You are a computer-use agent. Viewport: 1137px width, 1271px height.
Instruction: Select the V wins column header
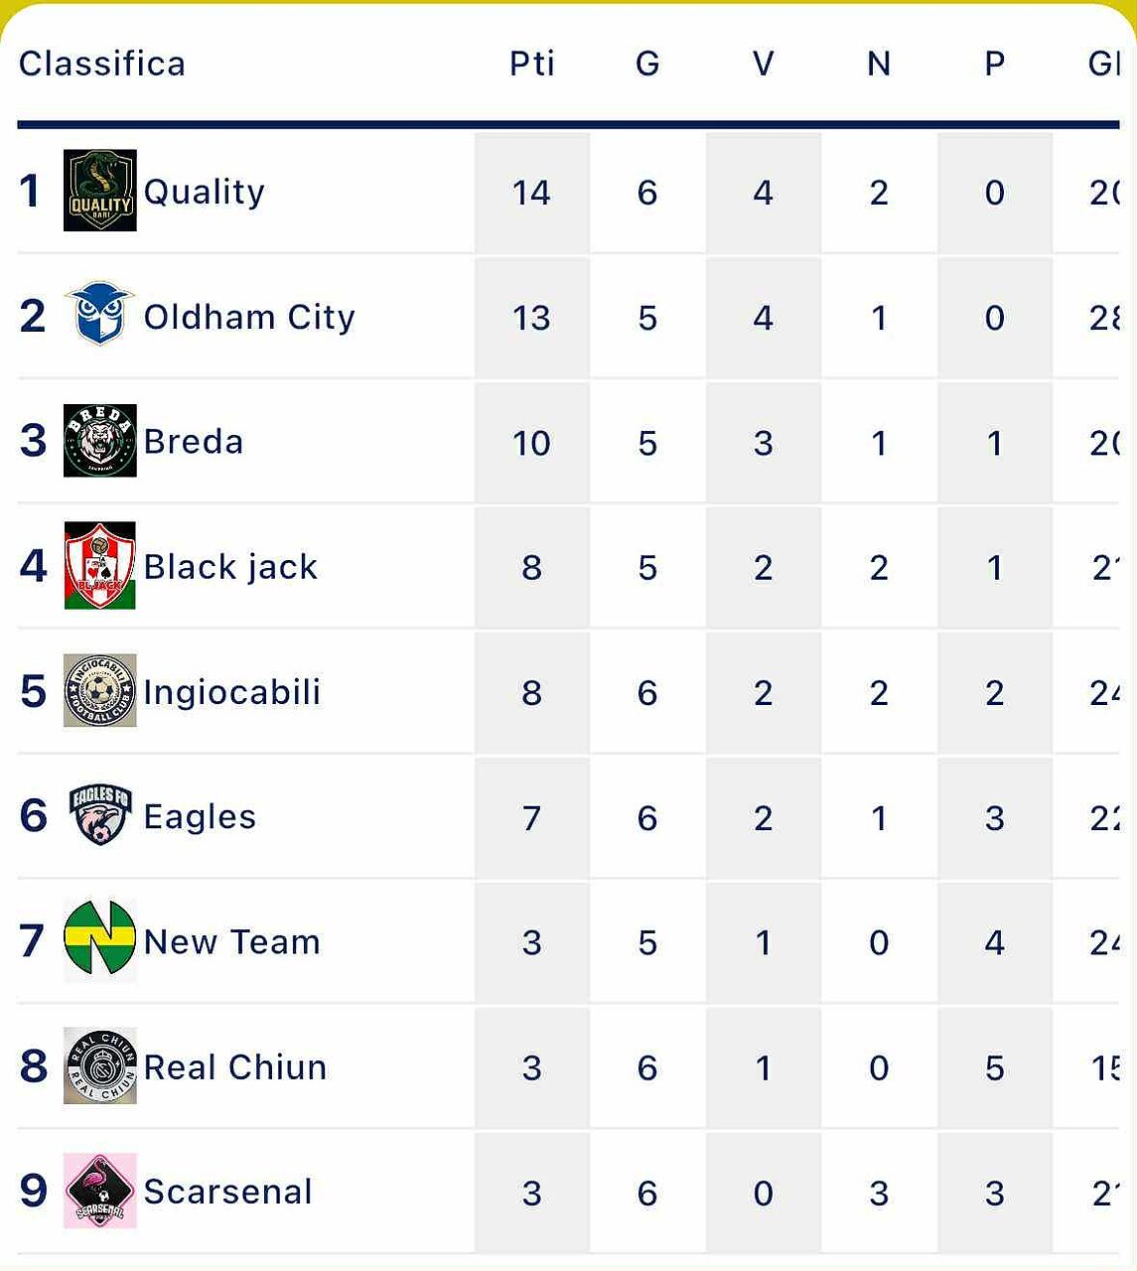tap(763, 64)
